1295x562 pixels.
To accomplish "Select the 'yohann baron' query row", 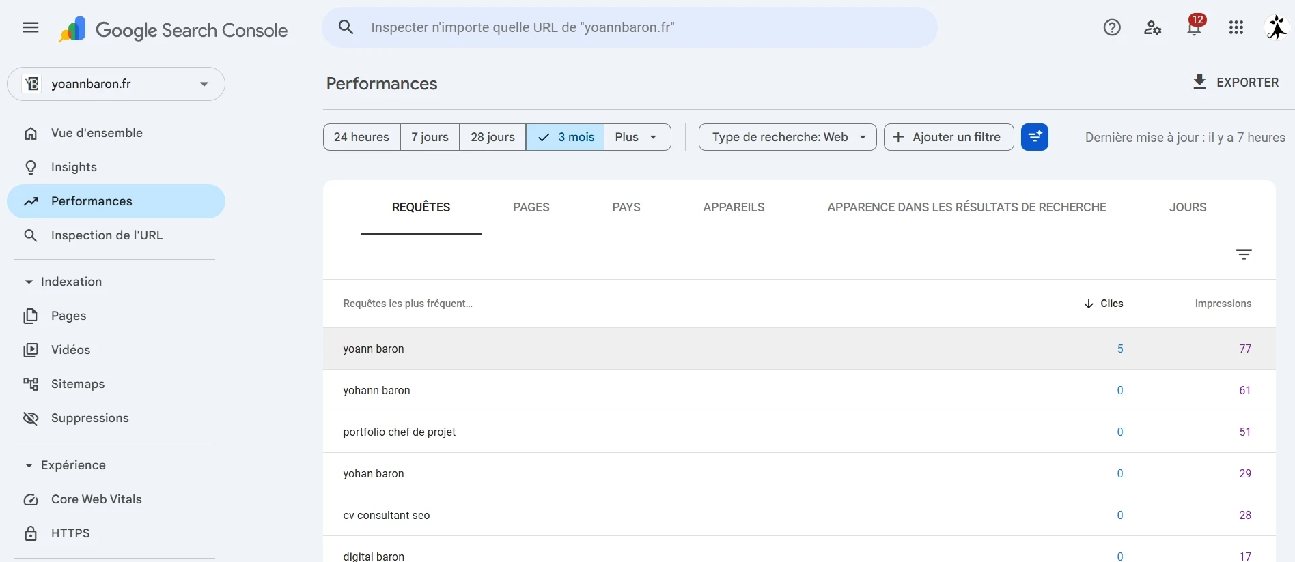I will click(799, 390).
